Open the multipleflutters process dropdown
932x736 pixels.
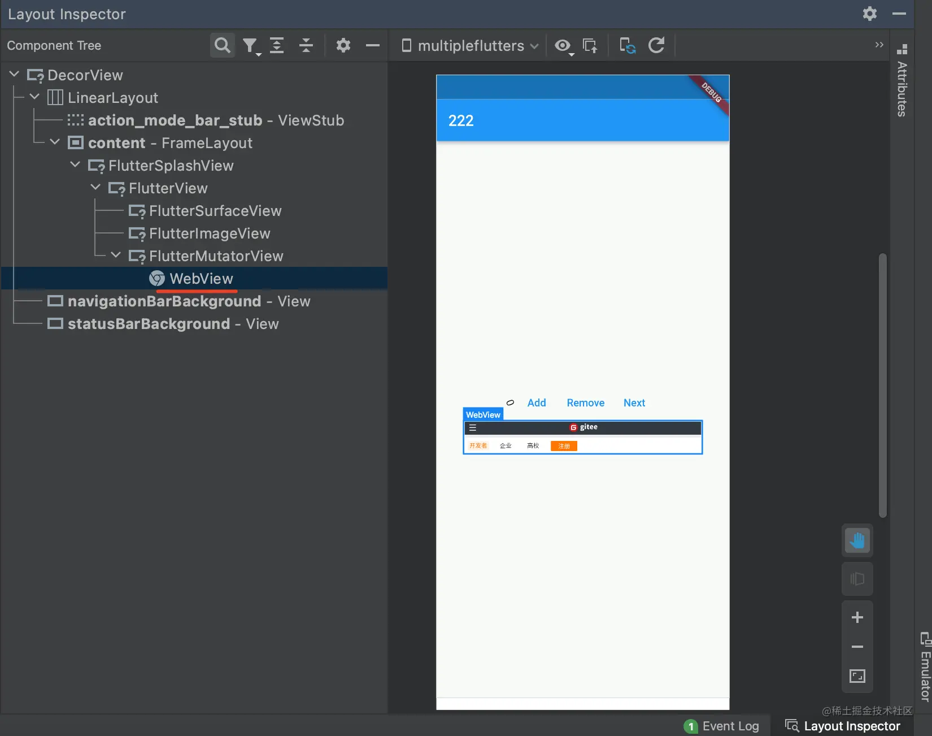(x=470, y=46)
